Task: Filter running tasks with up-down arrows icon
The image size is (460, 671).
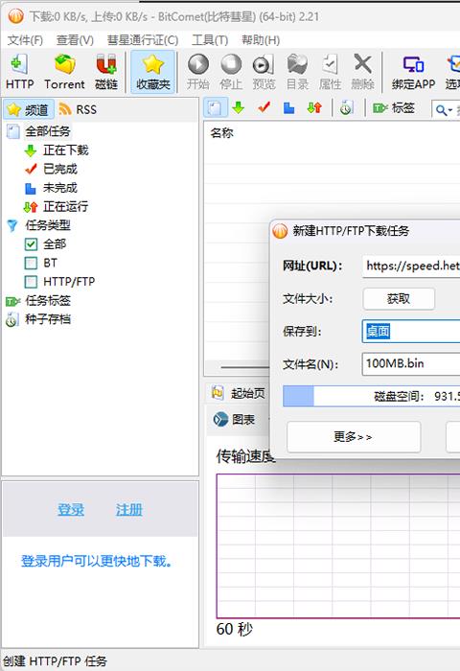Action: (x=314, y=107)
